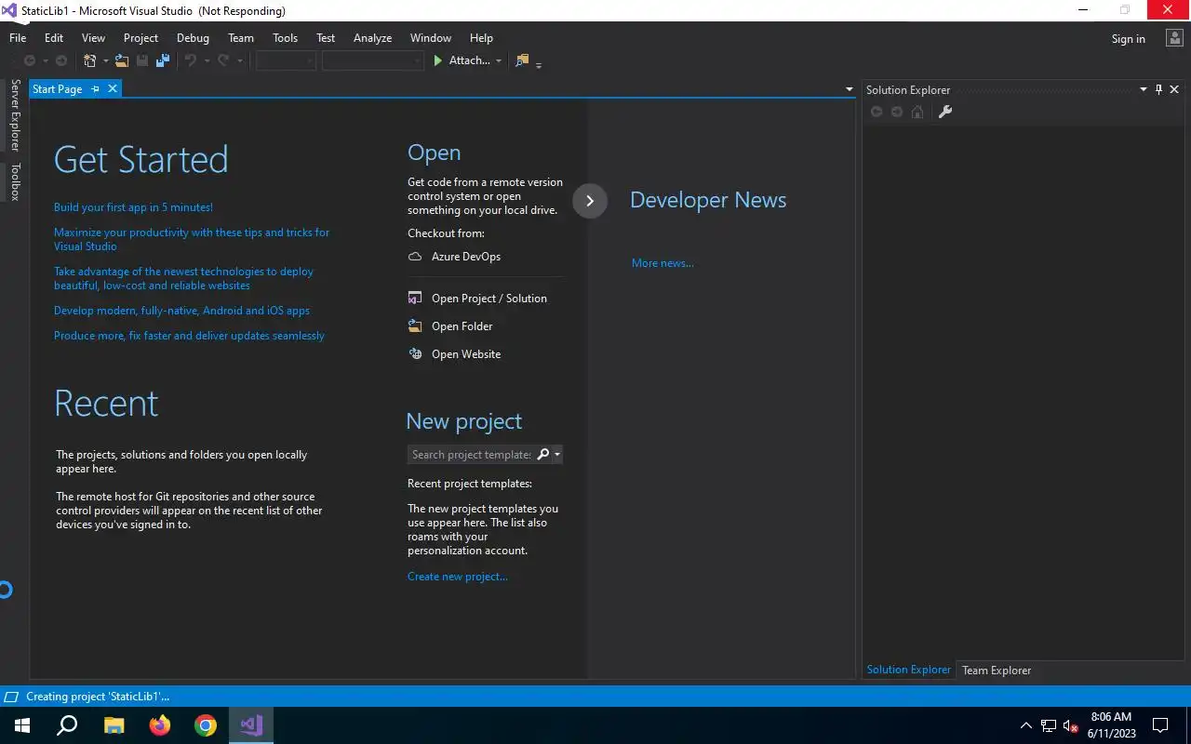
Task: Open the New Project dropdown arrow
Action: (105, 61)
